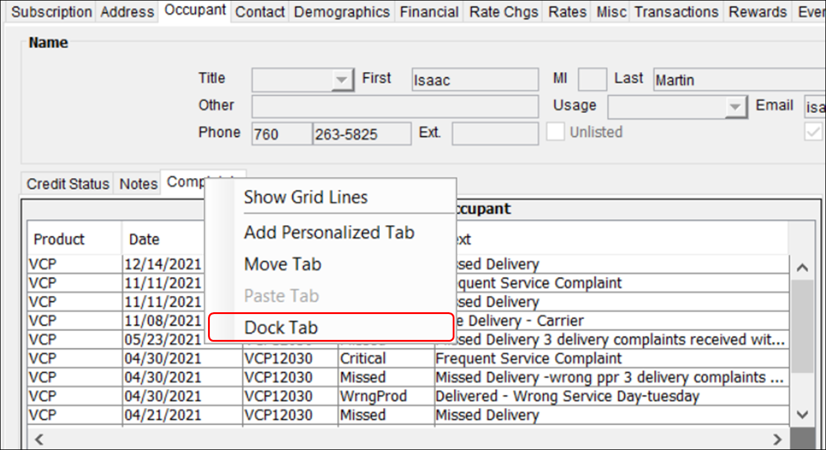Viewport: 826px width, 450px height.
Task: Click scroll down arrow in complaints grid
Action: click(802, 413)
